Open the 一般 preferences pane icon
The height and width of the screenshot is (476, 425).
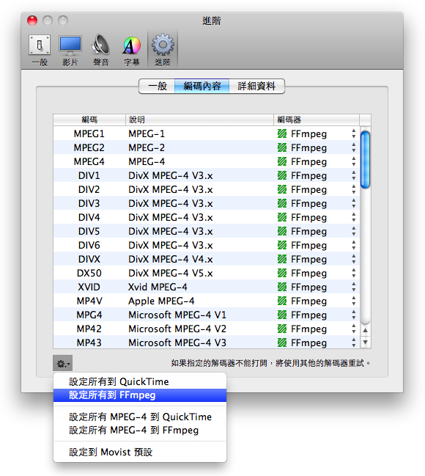pos(40,50)
